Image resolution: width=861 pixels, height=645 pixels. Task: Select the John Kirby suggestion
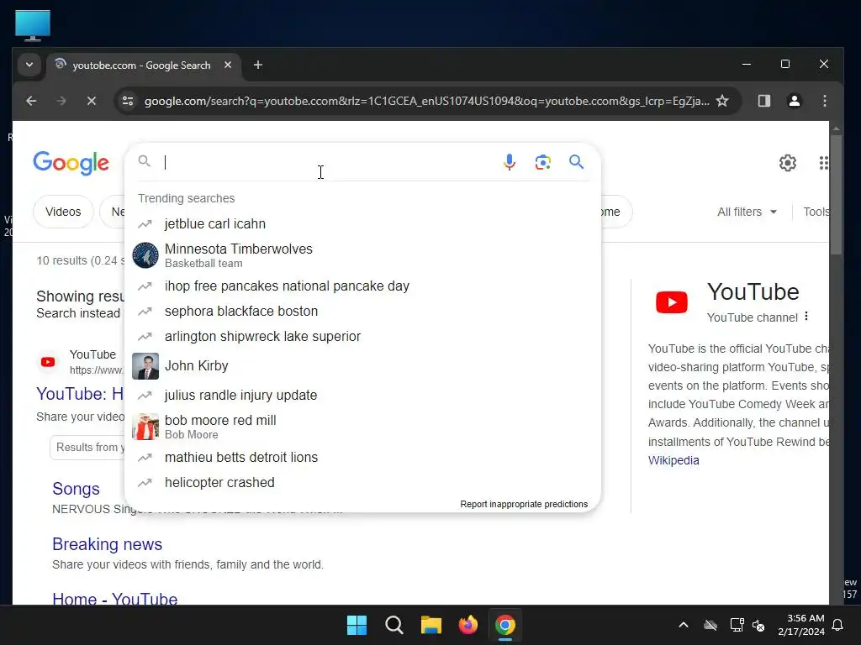click(x=362, y=366)
